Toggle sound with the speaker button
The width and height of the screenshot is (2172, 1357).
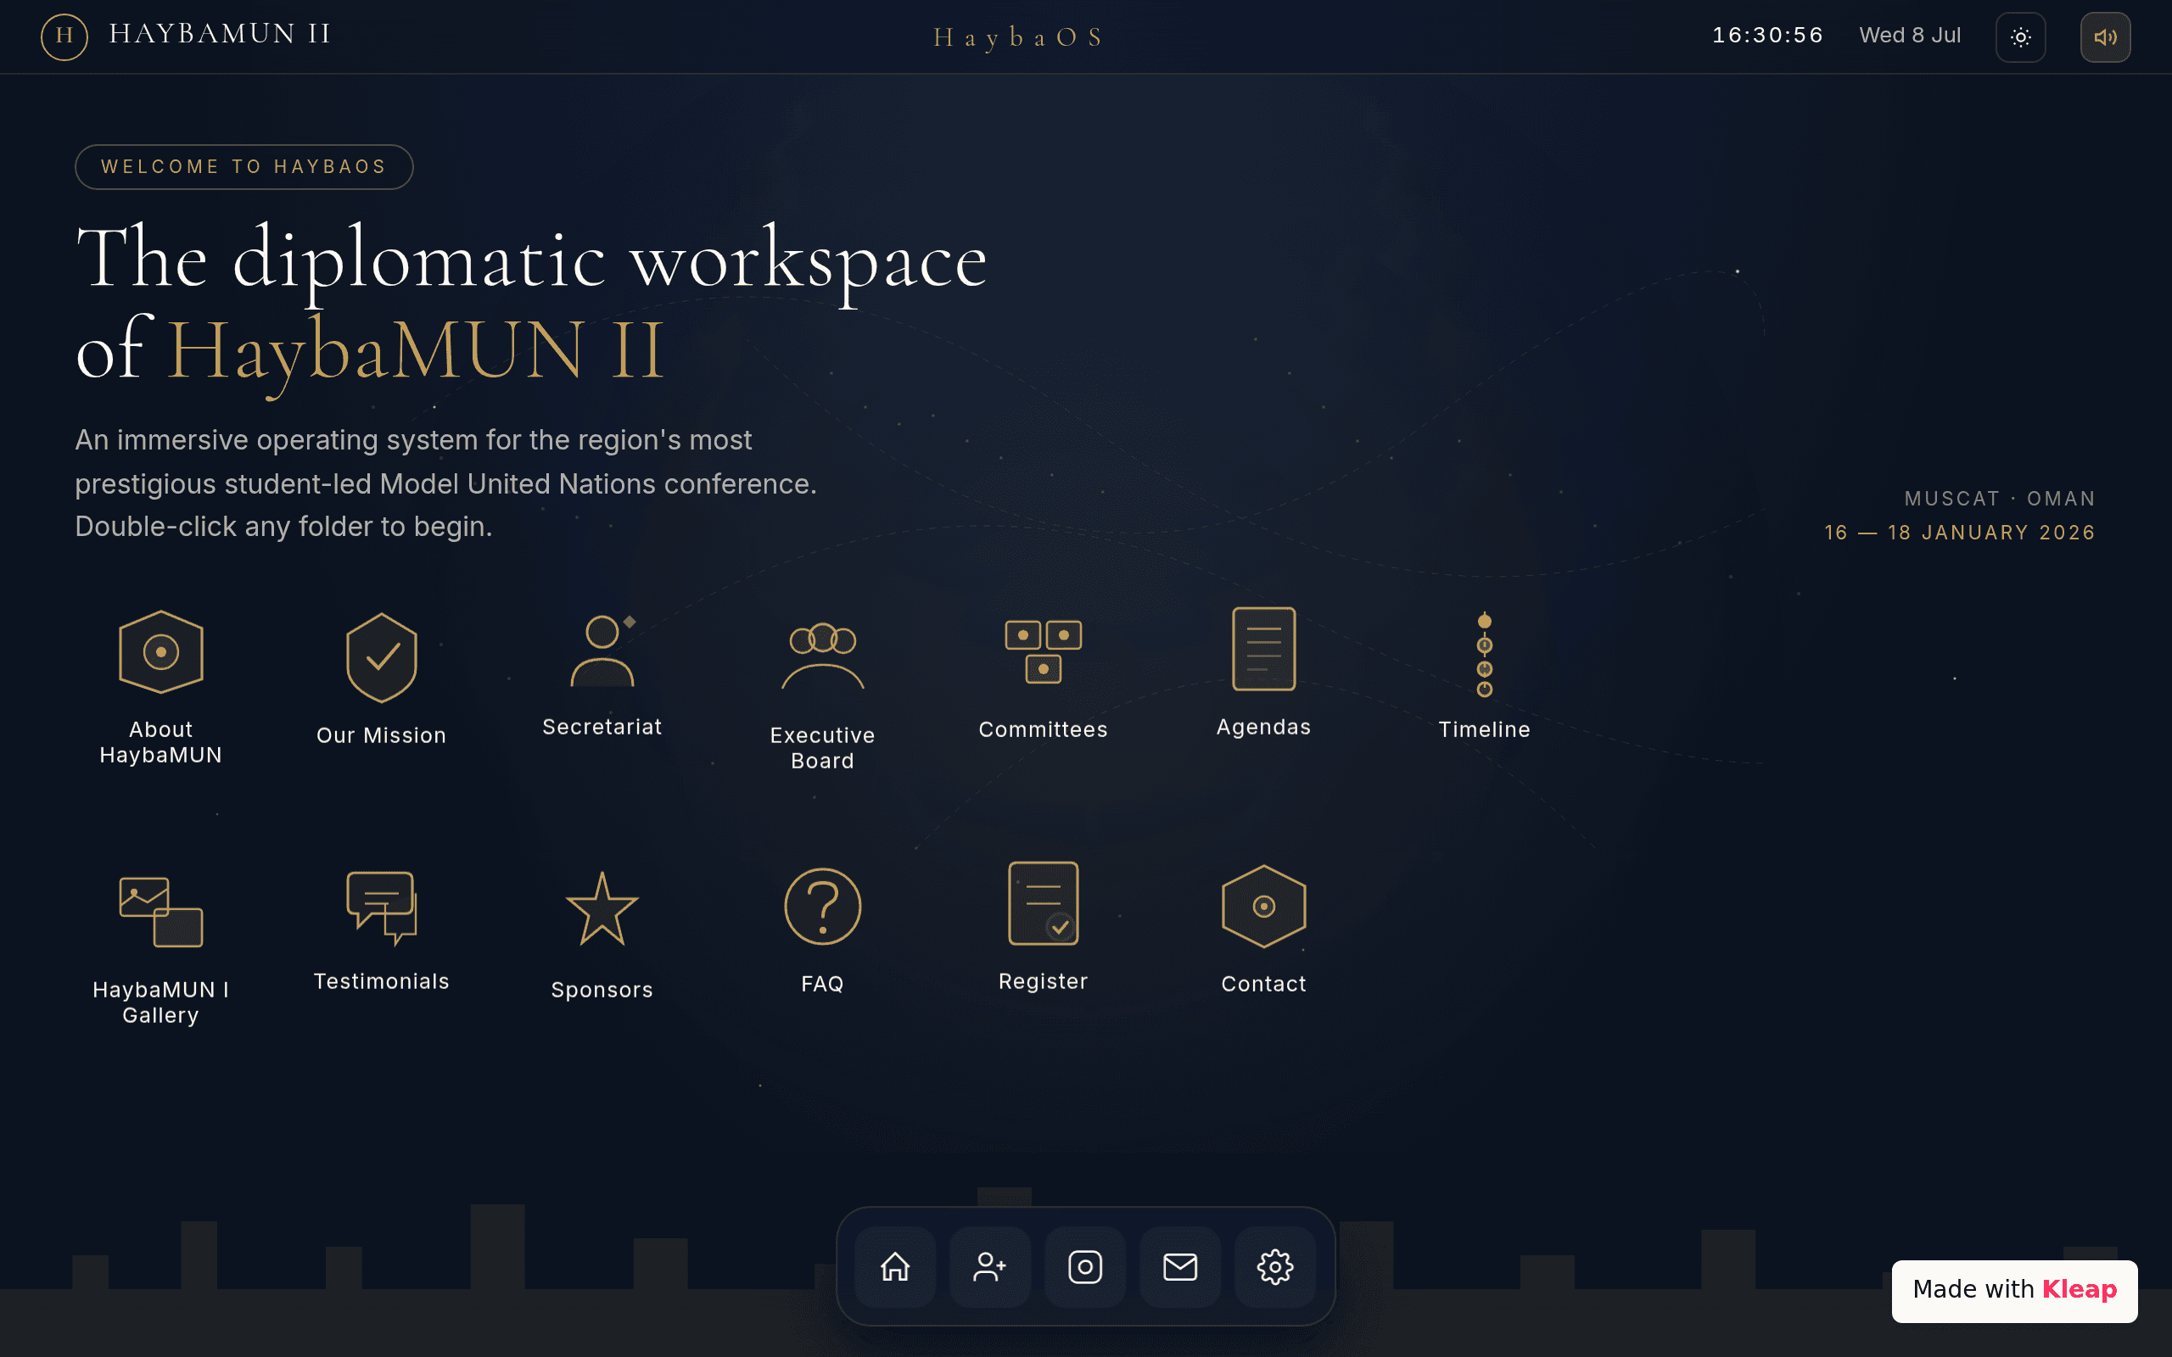pos(2106,36)
